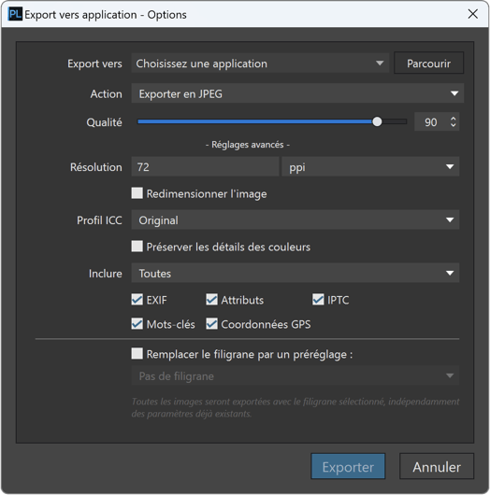The height and width of the screenshot is (495, 490).
Task: Open the ppi resolution unit dropdown
Action: click(x=370, y=166)
